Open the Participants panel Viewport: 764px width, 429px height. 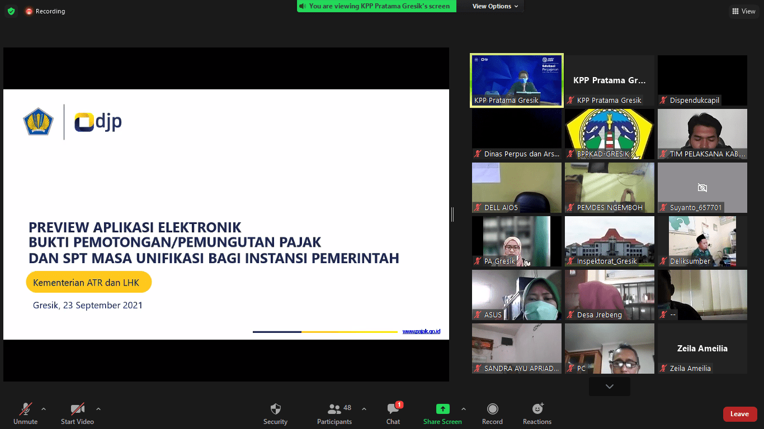pyautogui.click(x=334, y=409)
